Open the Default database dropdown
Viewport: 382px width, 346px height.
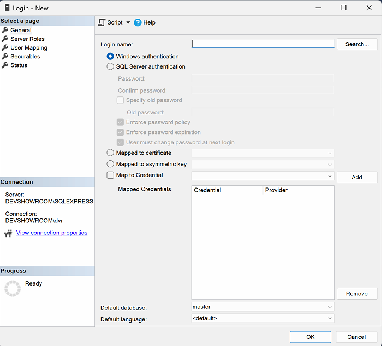pyautogui.click(x=330, y=307)
